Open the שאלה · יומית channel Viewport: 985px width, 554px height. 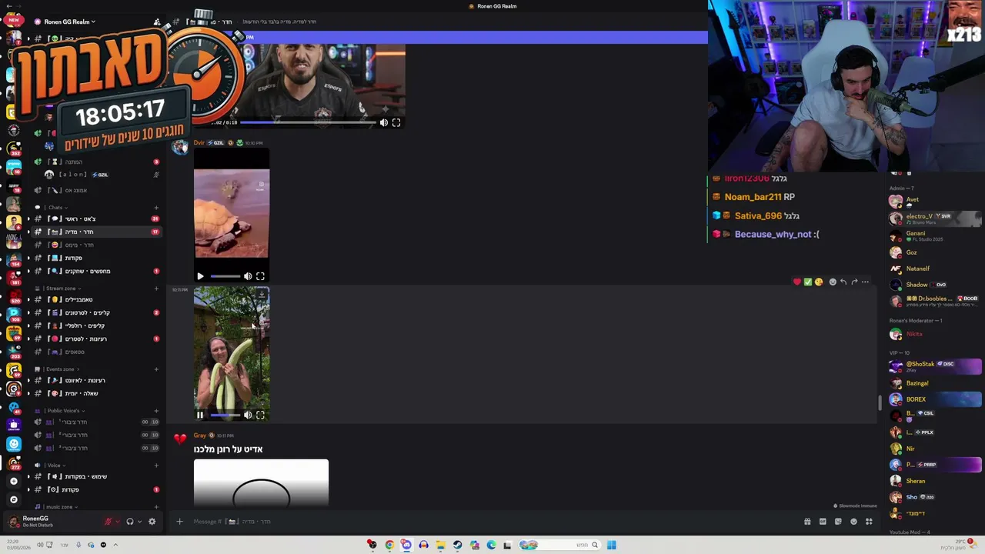98,393
